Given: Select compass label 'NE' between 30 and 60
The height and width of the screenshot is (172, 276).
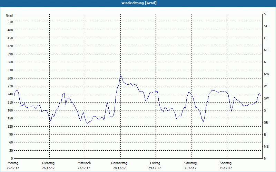Looking at the screenshot, I should pyautogui.click(x=266, y=147).
